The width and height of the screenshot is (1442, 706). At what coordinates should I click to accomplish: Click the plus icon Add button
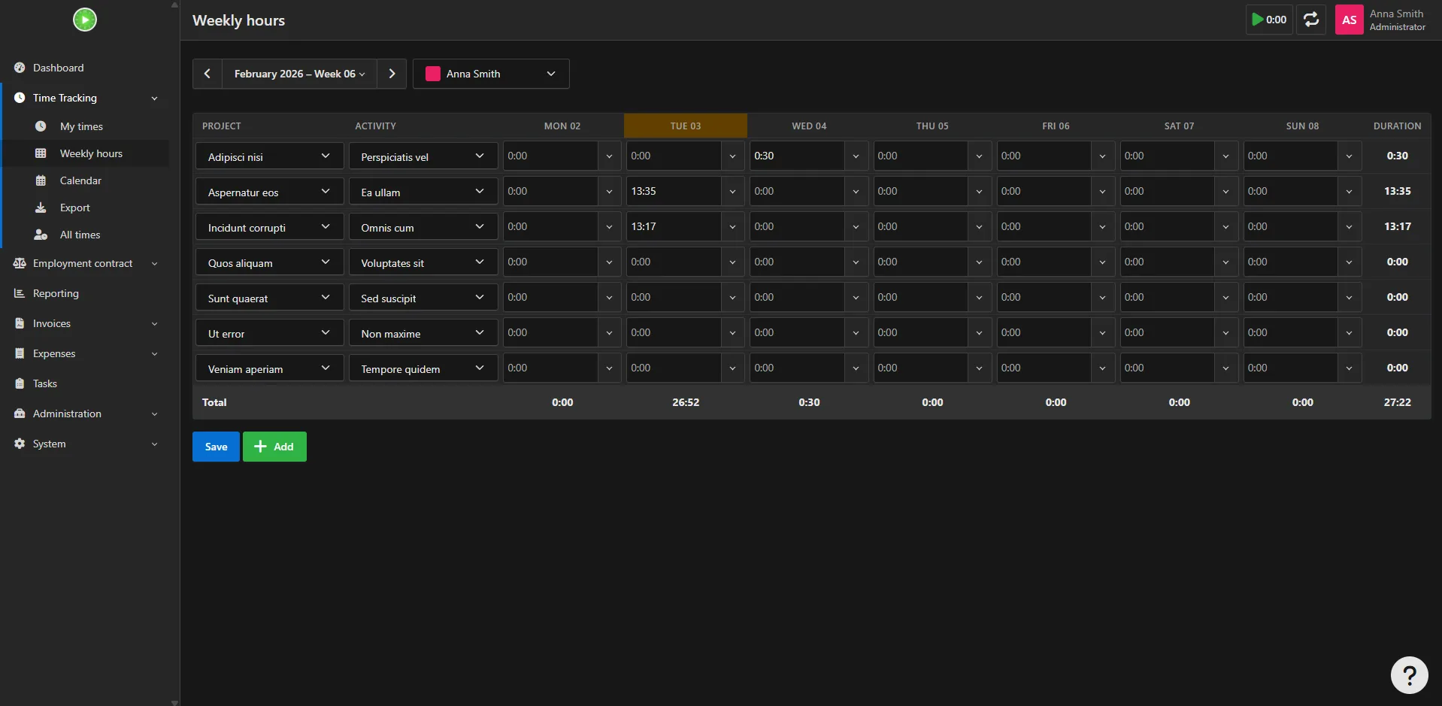tap(274, 447)
